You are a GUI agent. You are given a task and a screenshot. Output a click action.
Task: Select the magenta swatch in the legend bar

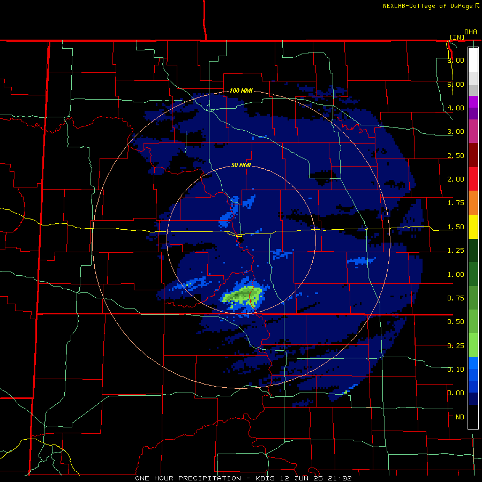(x=473, y=102)
